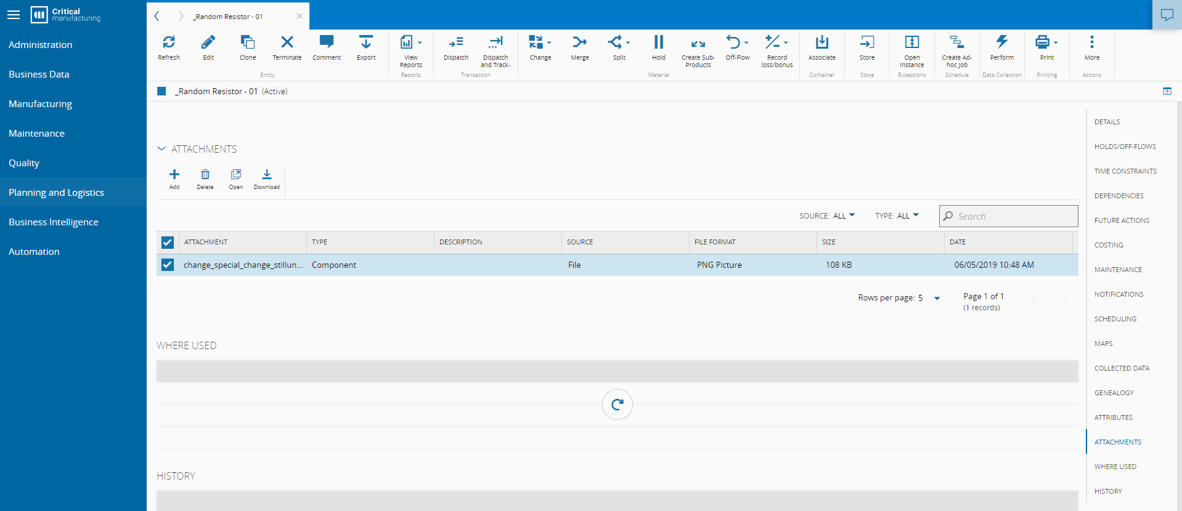Collapse the Attachments section

click(x=161, y=149)
